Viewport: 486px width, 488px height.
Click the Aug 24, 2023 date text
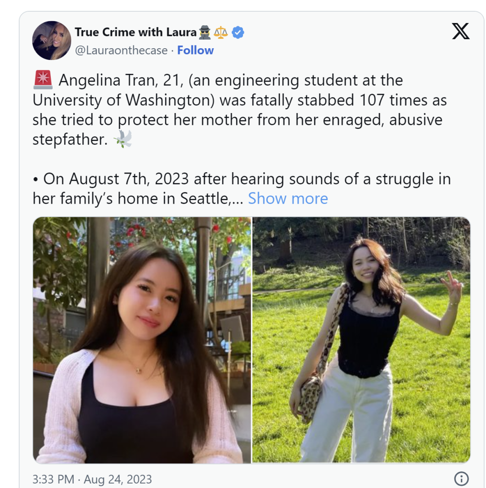tap(118, 479)
